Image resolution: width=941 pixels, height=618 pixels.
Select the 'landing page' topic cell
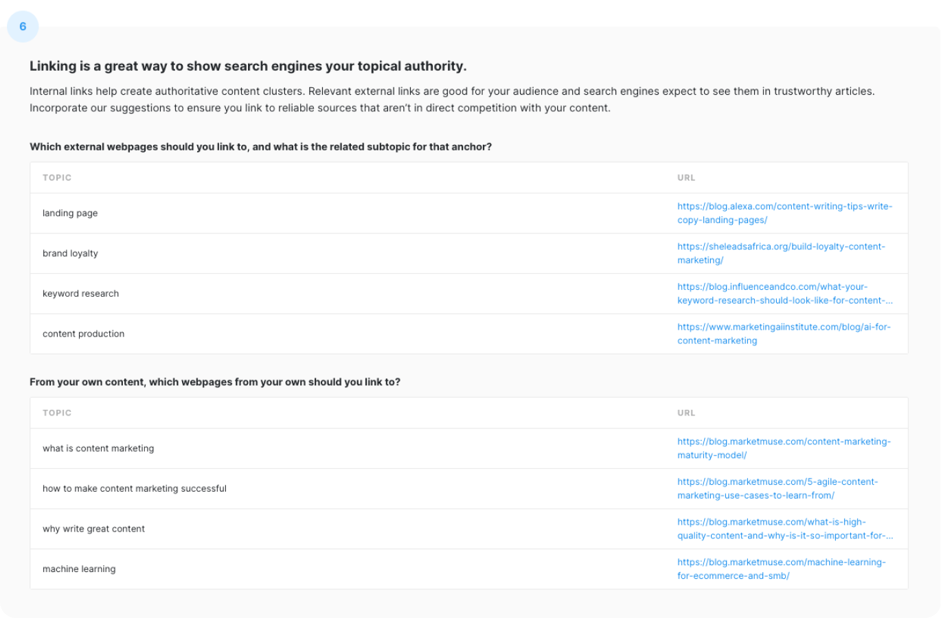[x=70, y=213]
